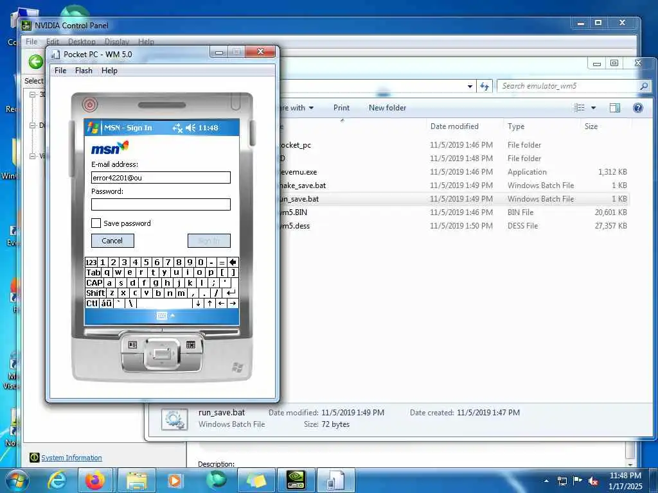Tap the Tab key on soft keyboard
Viewport: 658px width, 493px height.
click(93, 272)
